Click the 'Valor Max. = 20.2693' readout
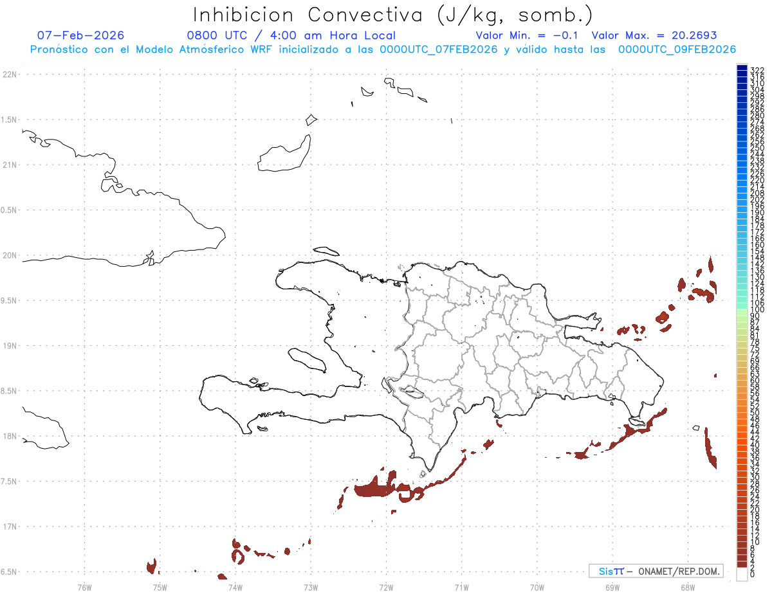 pyautogui.click(x=654, y=35)
